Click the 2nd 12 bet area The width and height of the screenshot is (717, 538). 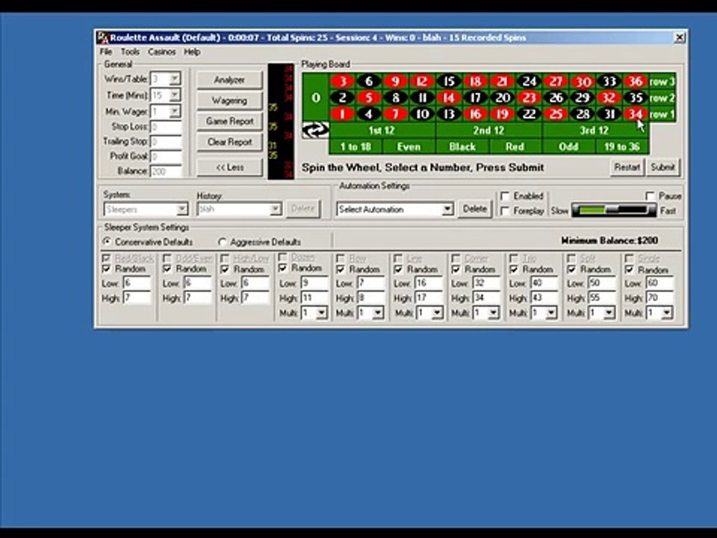point(488,130)
